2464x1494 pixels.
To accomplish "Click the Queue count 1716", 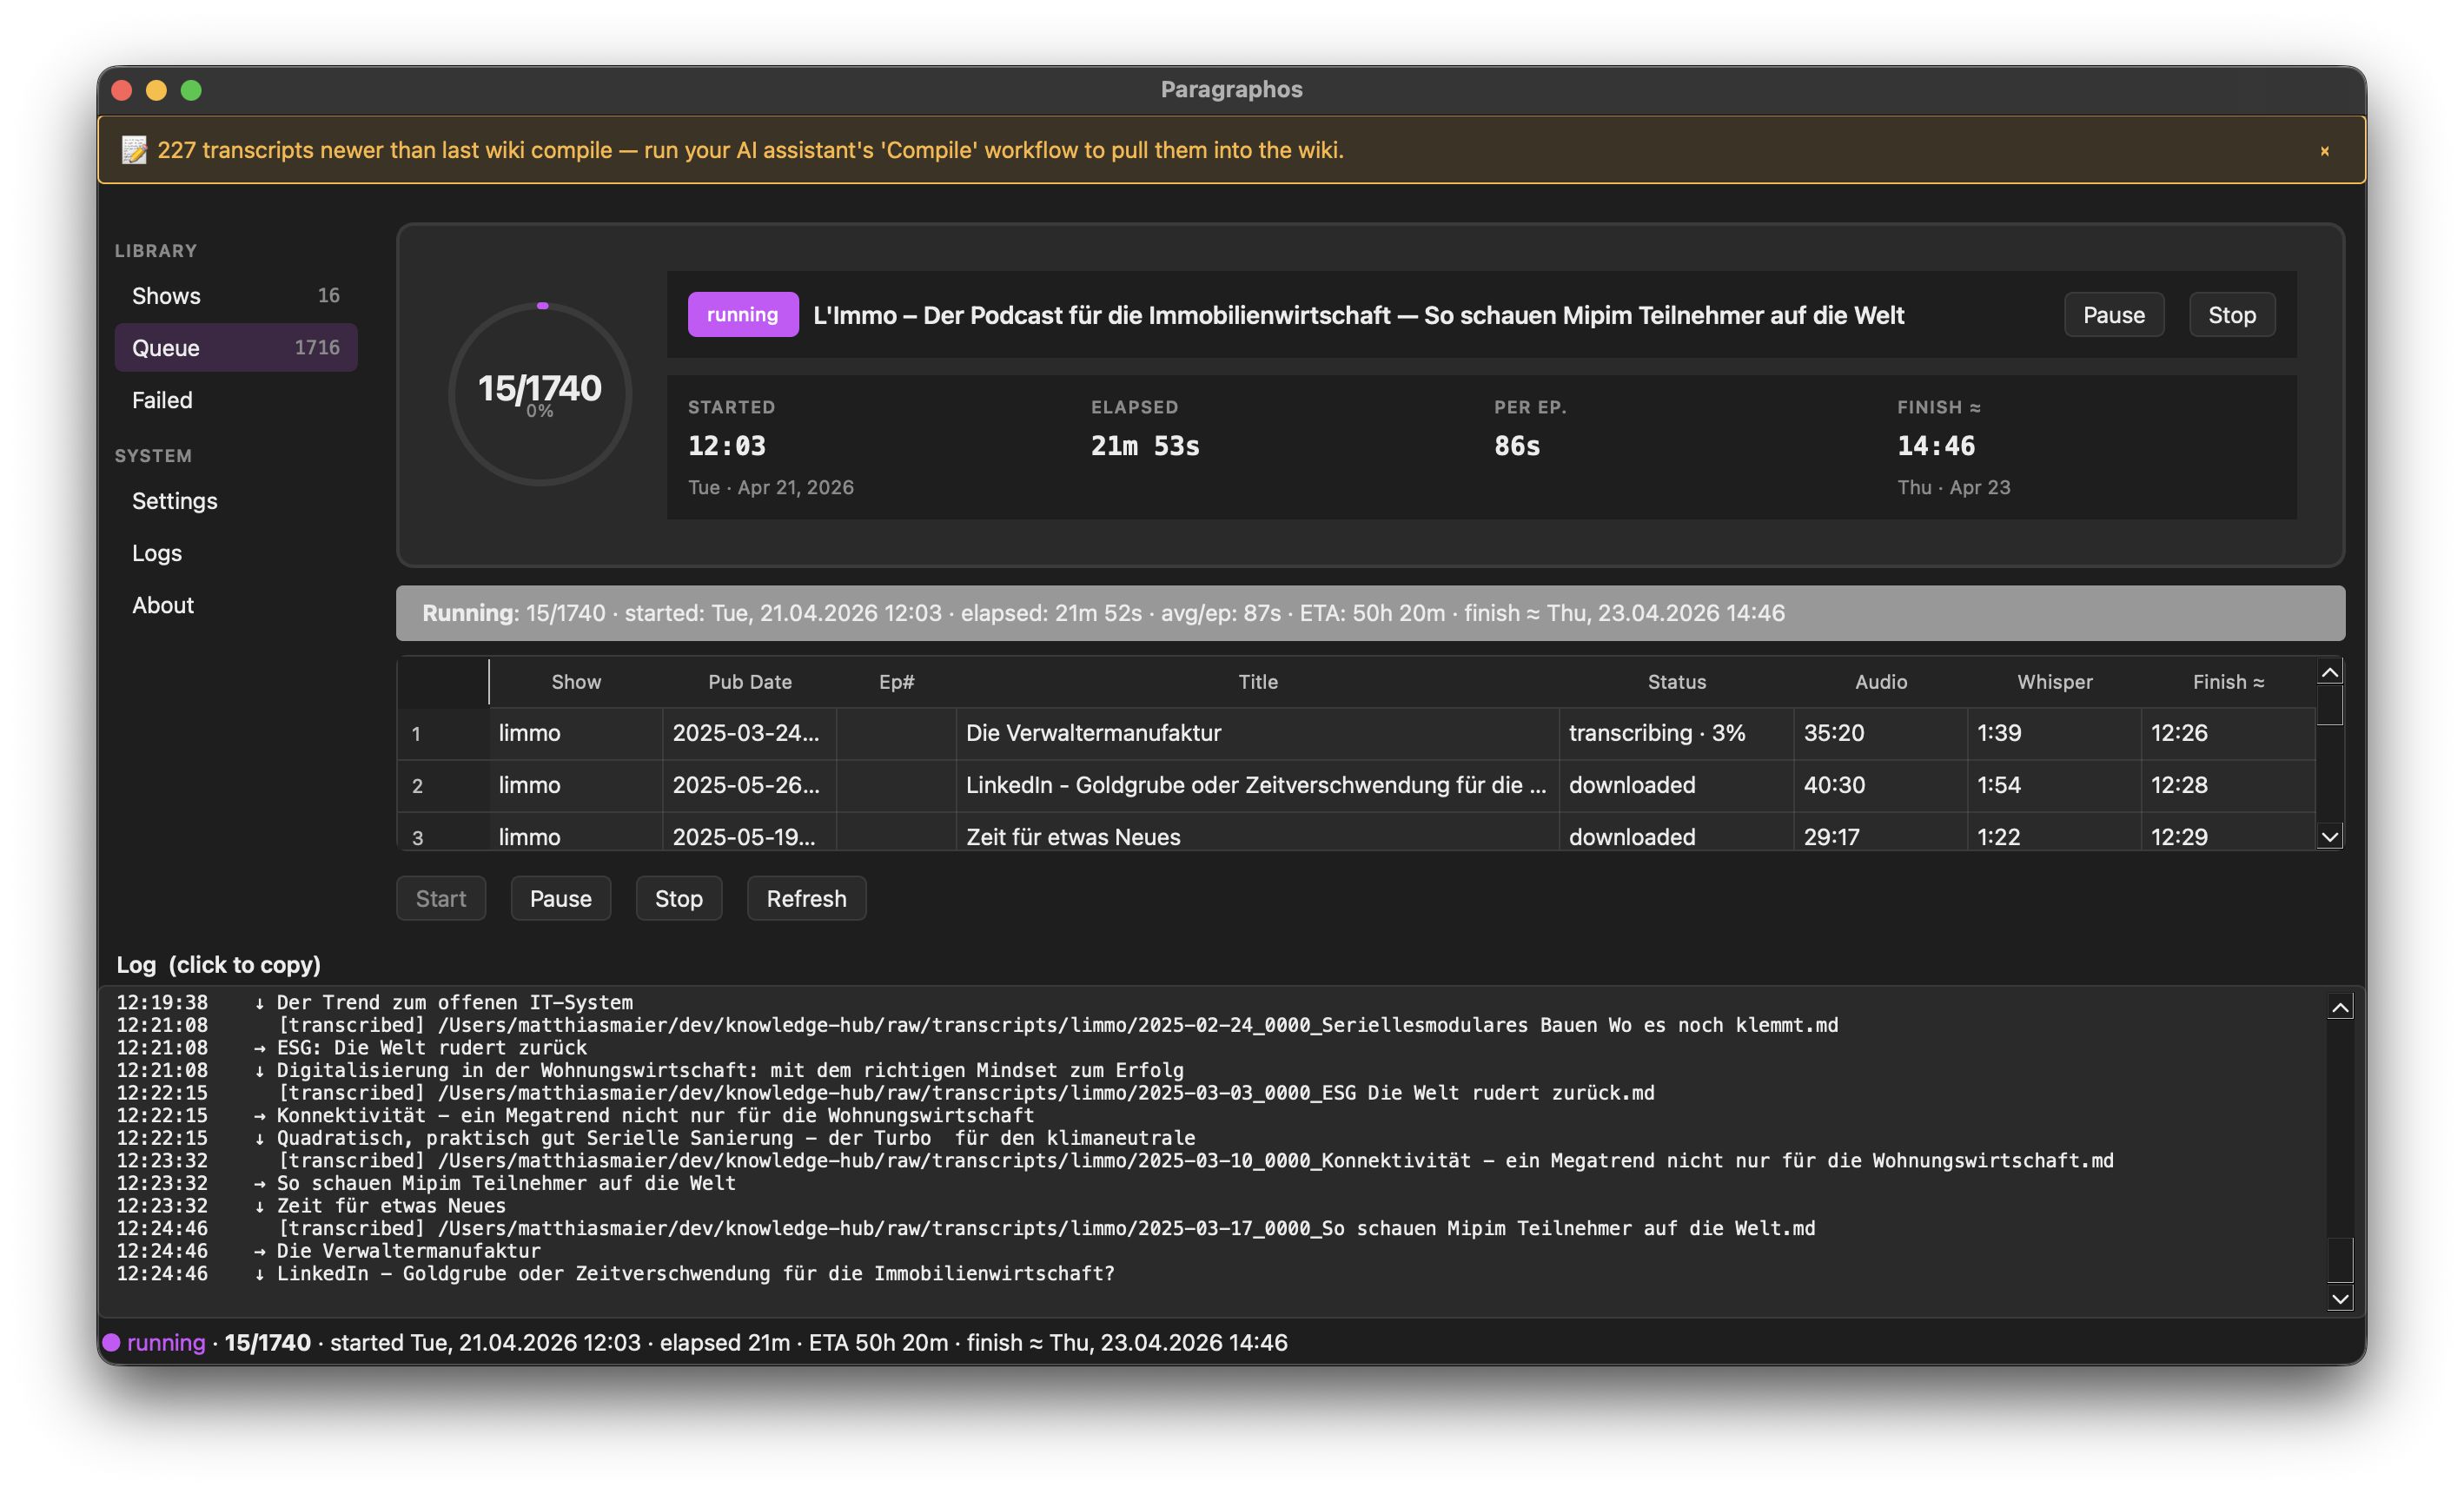I will pyautogui.click(x=317, y=347).
